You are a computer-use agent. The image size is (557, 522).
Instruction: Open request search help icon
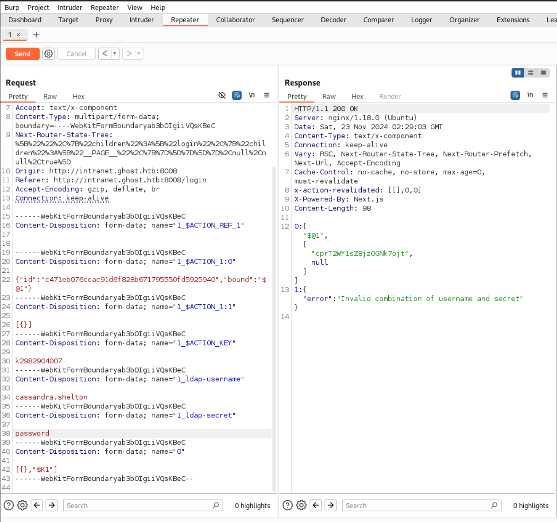coord(8,505)
